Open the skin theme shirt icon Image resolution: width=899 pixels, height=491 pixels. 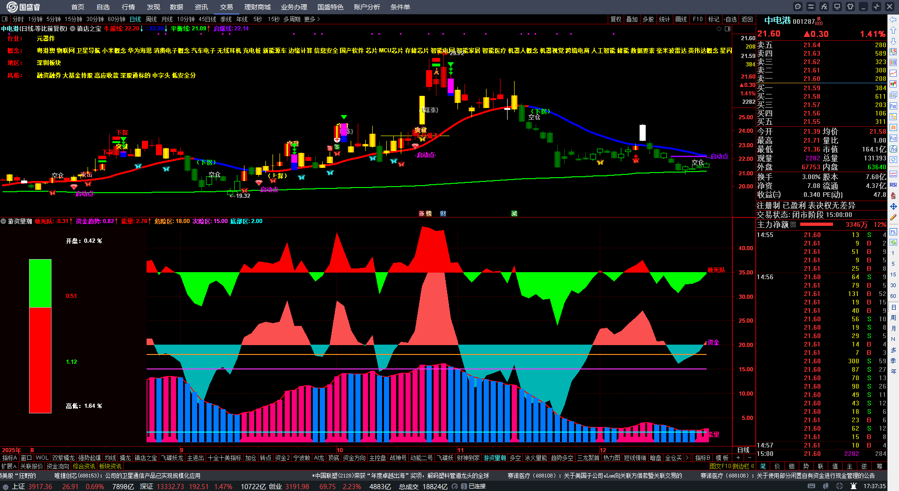pyautogui.click(x=850, y=7)
